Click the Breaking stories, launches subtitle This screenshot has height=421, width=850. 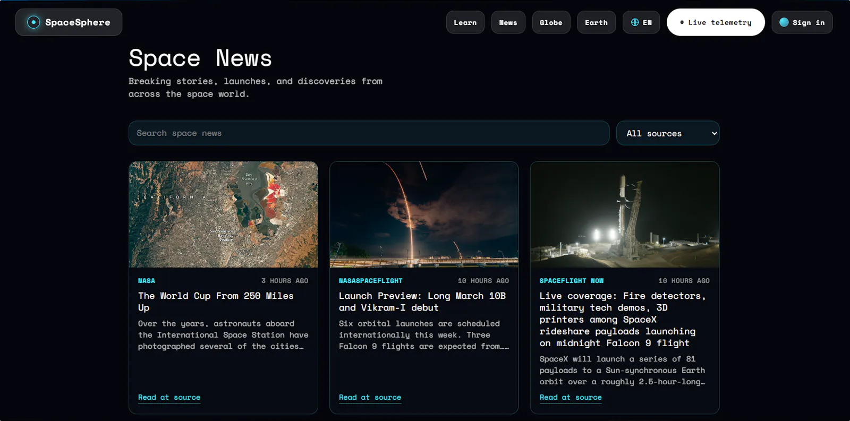click(256, 88)
